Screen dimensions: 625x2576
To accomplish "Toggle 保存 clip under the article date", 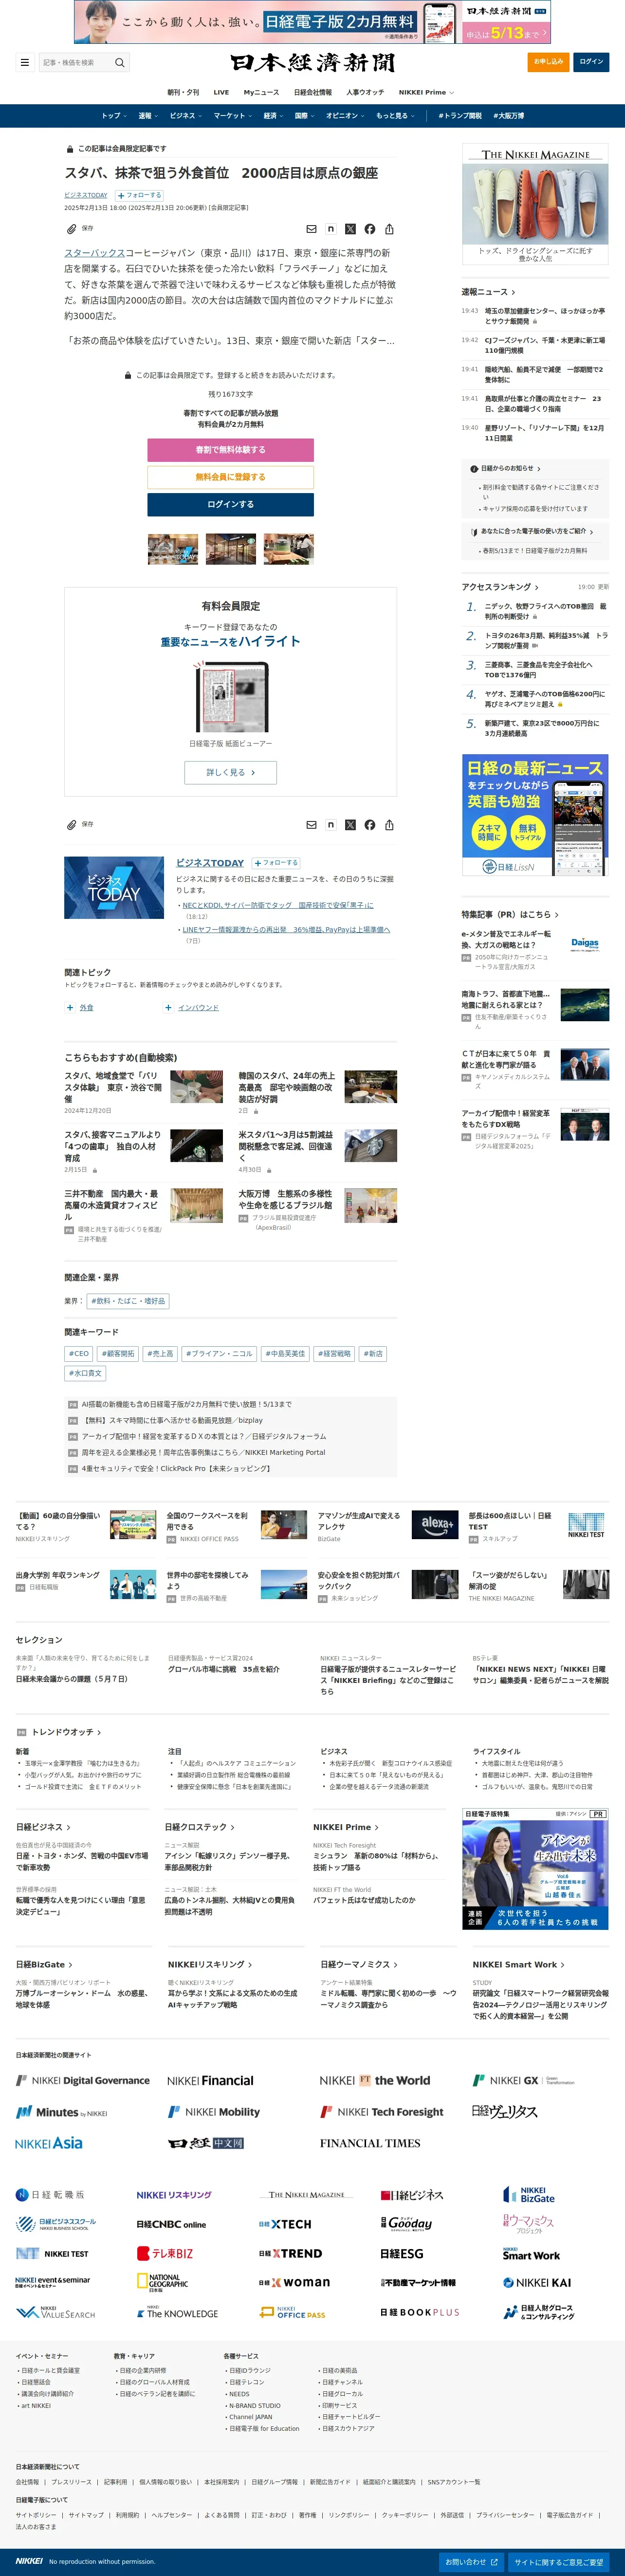I will pos(80,229).
